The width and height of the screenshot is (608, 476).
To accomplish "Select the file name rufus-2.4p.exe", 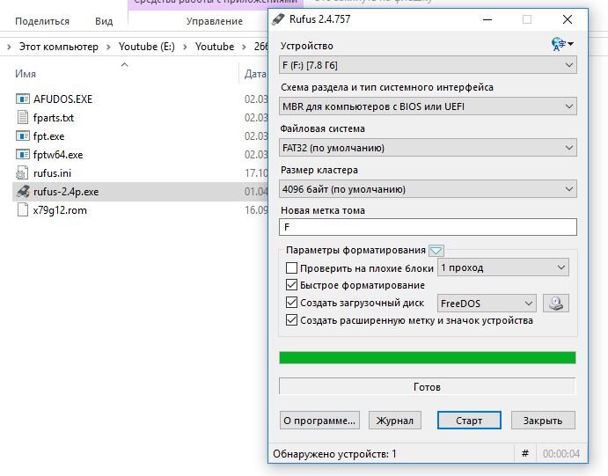I will 66,192.
